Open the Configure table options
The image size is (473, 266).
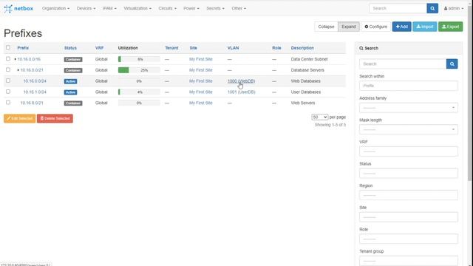376,27
